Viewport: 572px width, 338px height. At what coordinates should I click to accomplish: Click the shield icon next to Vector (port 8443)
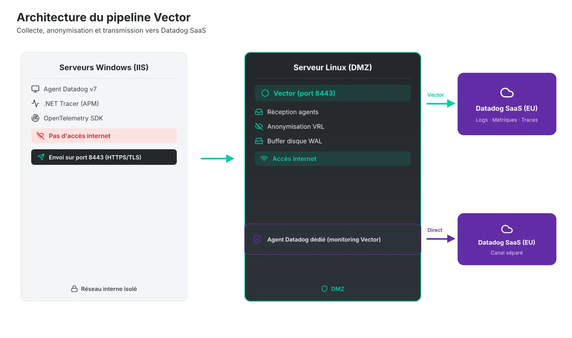click(265, 93)
